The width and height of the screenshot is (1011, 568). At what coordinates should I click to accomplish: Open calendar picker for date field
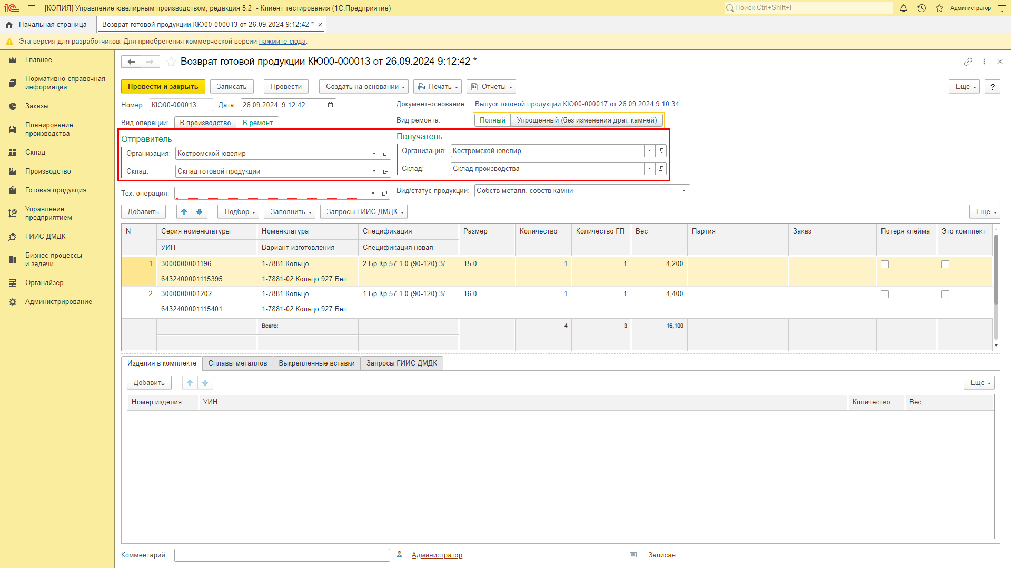(331, 105)
